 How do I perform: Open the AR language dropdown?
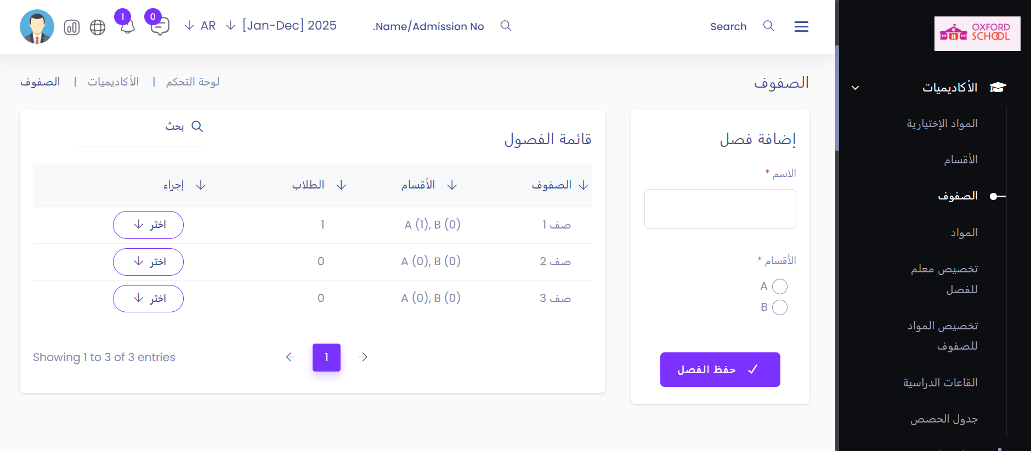201,26
